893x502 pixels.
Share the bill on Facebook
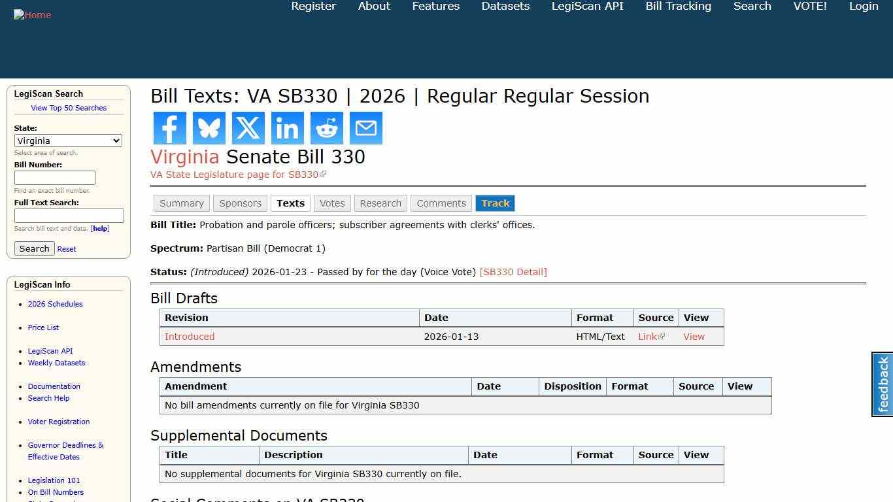tap(169, 127)
